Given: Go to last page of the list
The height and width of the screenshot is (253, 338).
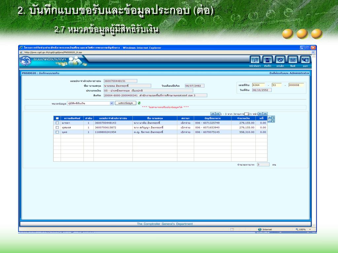Looking at the screenshot, I should 265,114.
